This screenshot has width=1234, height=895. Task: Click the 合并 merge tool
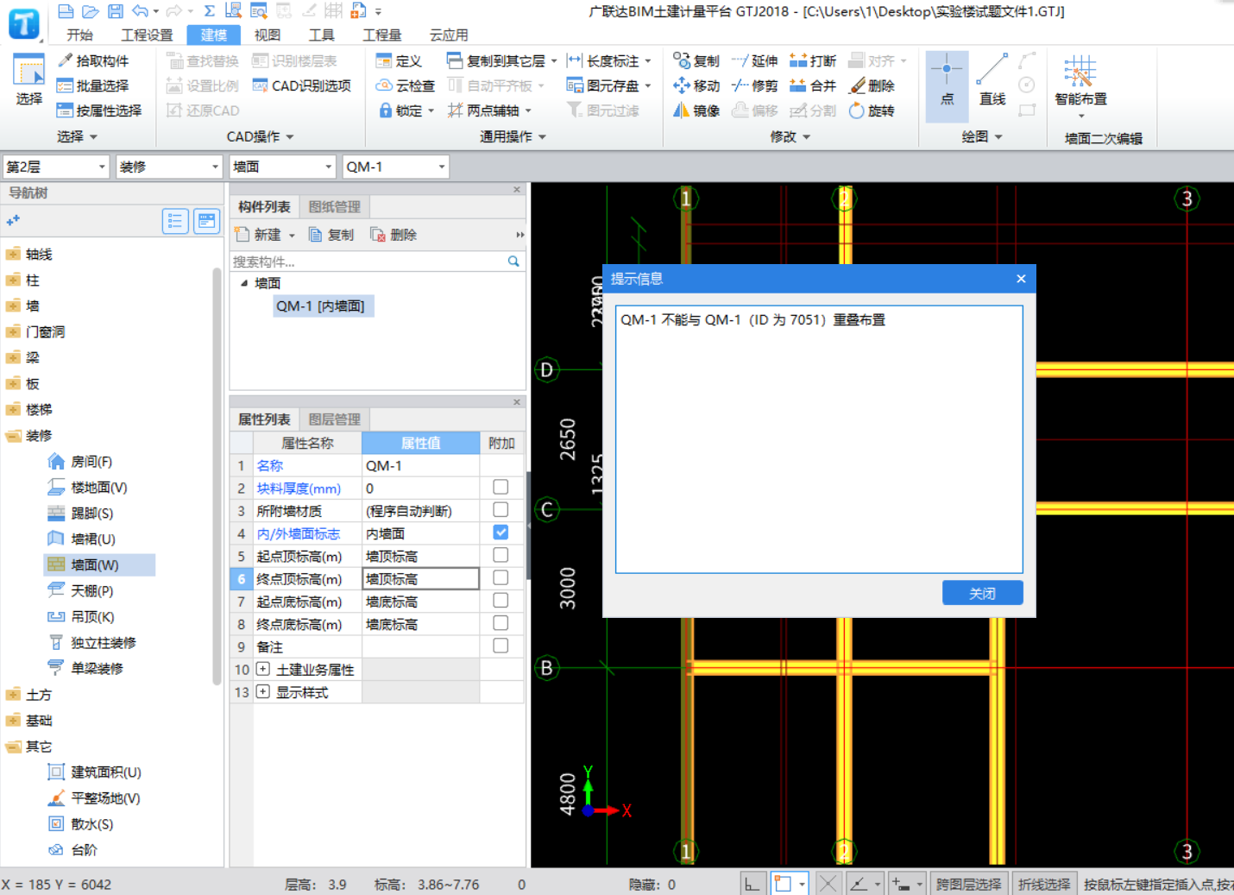click(813, 85)
